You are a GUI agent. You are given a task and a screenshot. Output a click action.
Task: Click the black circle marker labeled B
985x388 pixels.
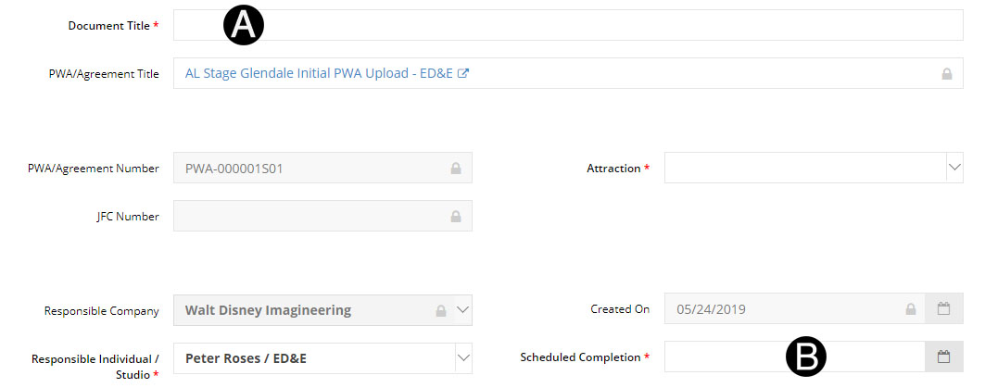(x=805, y=357)
